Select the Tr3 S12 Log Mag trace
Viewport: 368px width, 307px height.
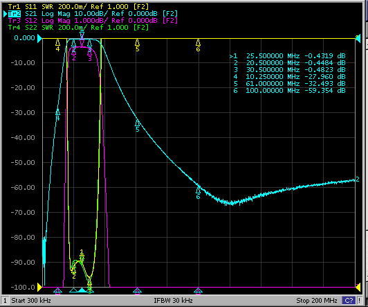point(93,21)
